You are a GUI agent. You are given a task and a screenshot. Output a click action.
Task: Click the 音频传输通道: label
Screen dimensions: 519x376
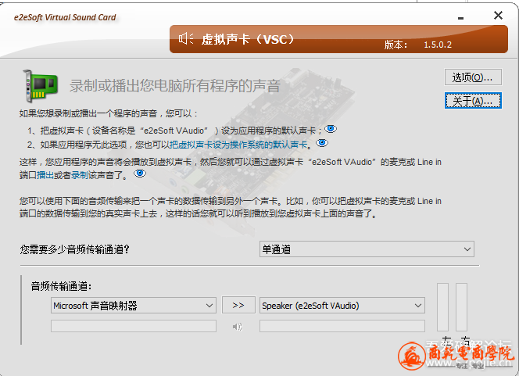click(x=61, y=286)
